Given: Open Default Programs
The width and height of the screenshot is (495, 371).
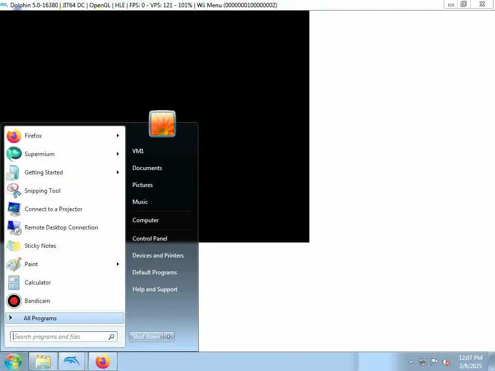Looking at the screenshot, I should click(x=154, y=272).
